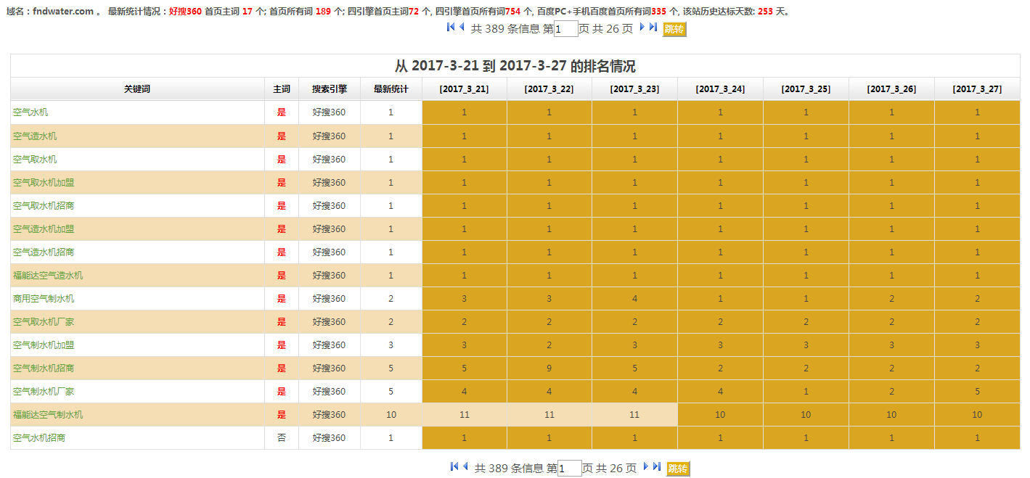Click the 关键词 column header
The height and width of the screenshot is (478, 1030).
[x=137, y=89]
